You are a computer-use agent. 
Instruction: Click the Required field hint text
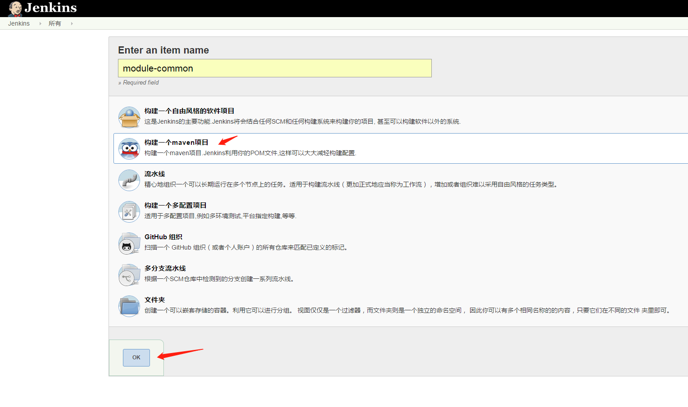[139, 83]
